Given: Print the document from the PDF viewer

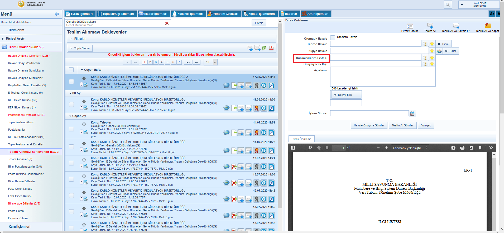Looking at the screenshot, I should click(x=462, y=148).
